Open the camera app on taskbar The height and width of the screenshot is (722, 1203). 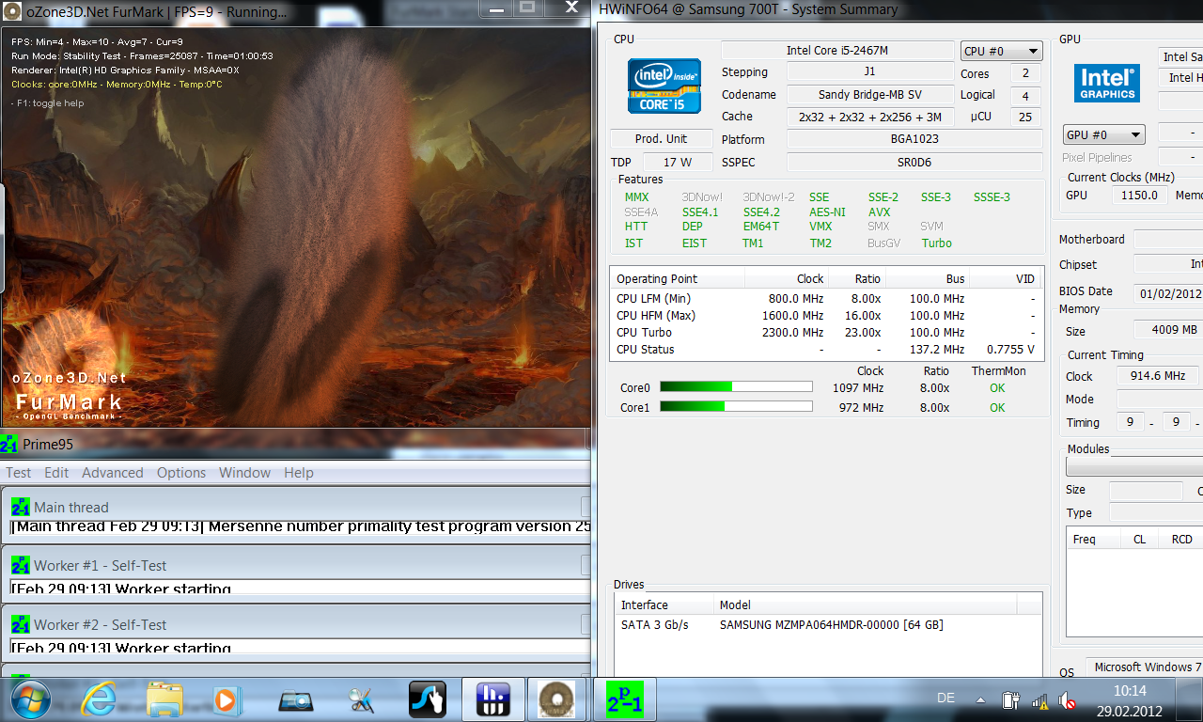(x=295, y=700)
